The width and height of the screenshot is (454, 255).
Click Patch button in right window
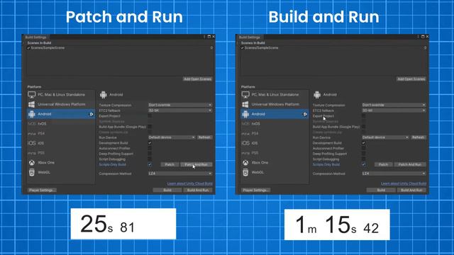383,164
